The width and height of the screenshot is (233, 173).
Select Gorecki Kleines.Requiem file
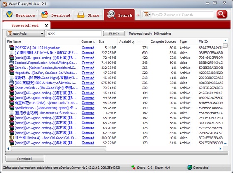[x=46, y=68]
